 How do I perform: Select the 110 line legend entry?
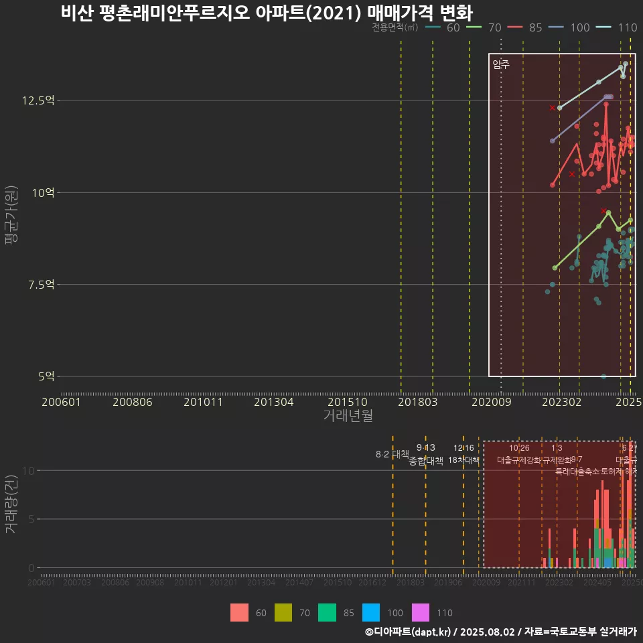(x=617, y=27)
